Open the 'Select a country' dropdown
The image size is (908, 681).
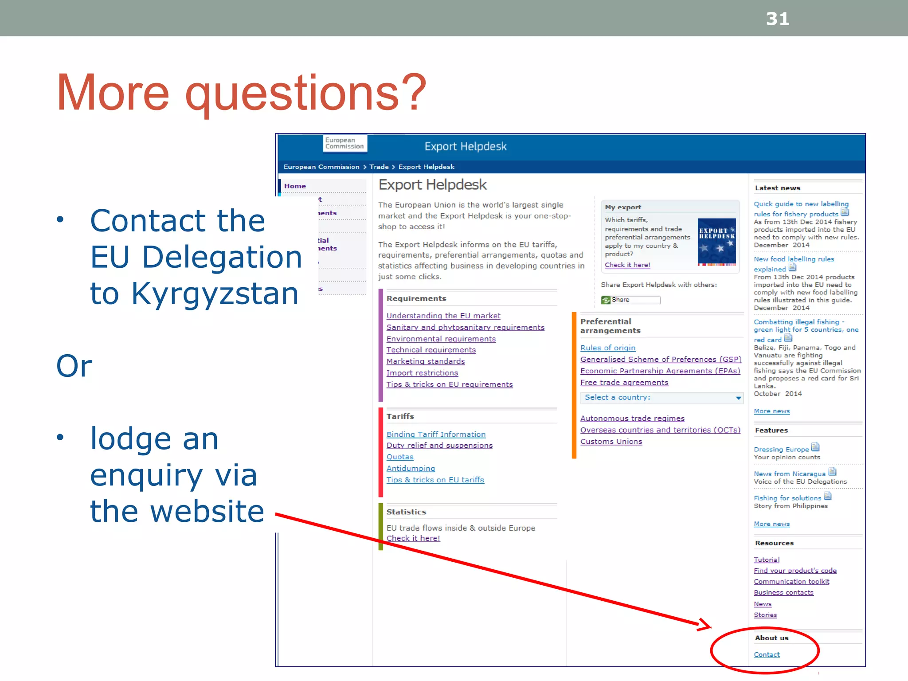coord(656,398)
